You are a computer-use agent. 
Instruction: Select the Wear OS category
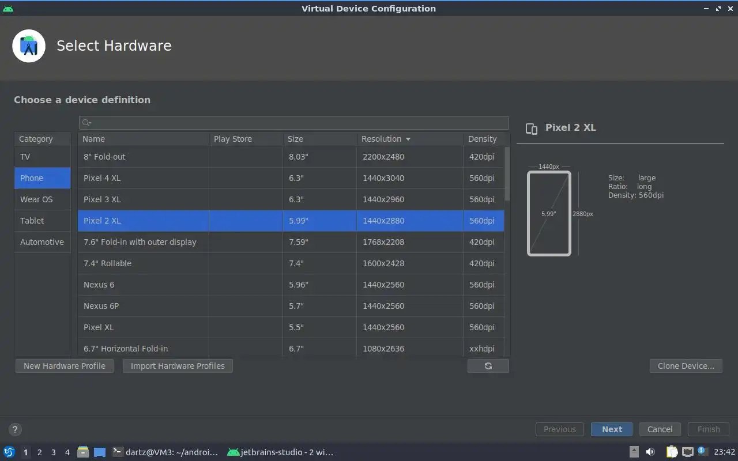[43, 199]
